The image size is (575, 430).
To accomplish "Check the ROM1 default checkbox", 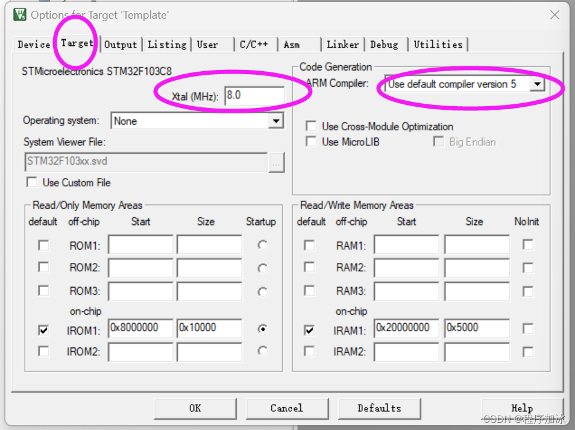I will [43, 245].
